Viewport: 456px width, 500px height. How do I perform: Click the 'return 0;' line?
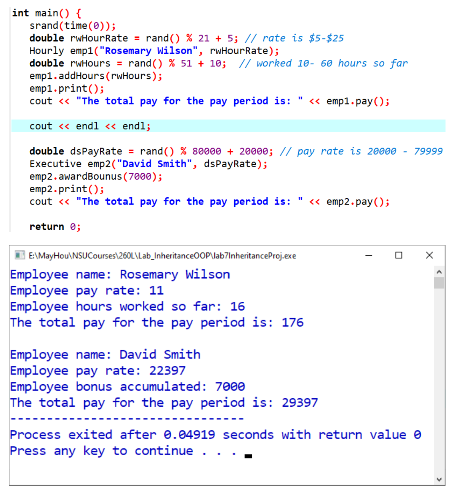click(55, 227)
